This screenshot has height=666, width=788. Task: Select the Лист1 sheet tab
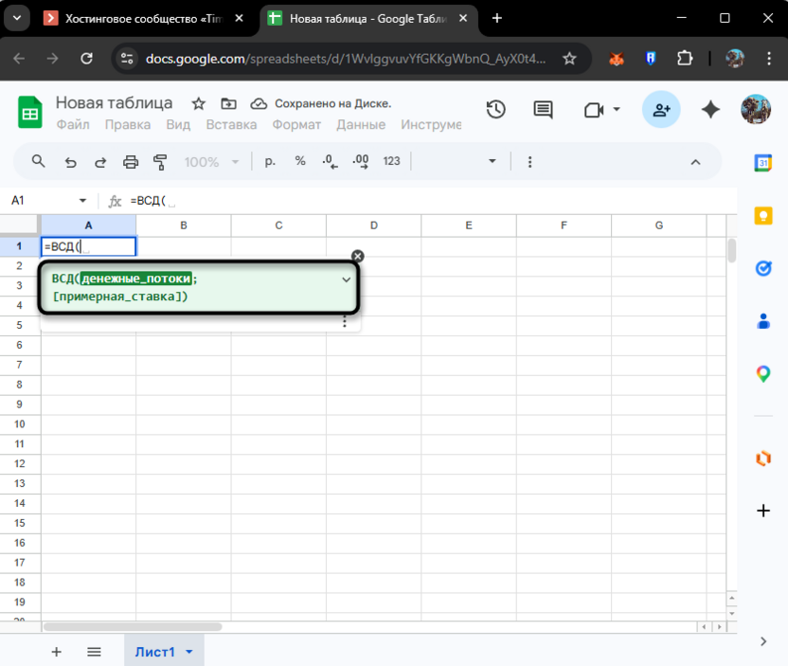pos(154,652)
